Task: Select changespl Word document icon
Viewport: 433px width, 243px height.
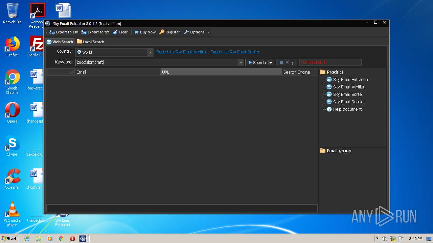Action: pos(36,113)
